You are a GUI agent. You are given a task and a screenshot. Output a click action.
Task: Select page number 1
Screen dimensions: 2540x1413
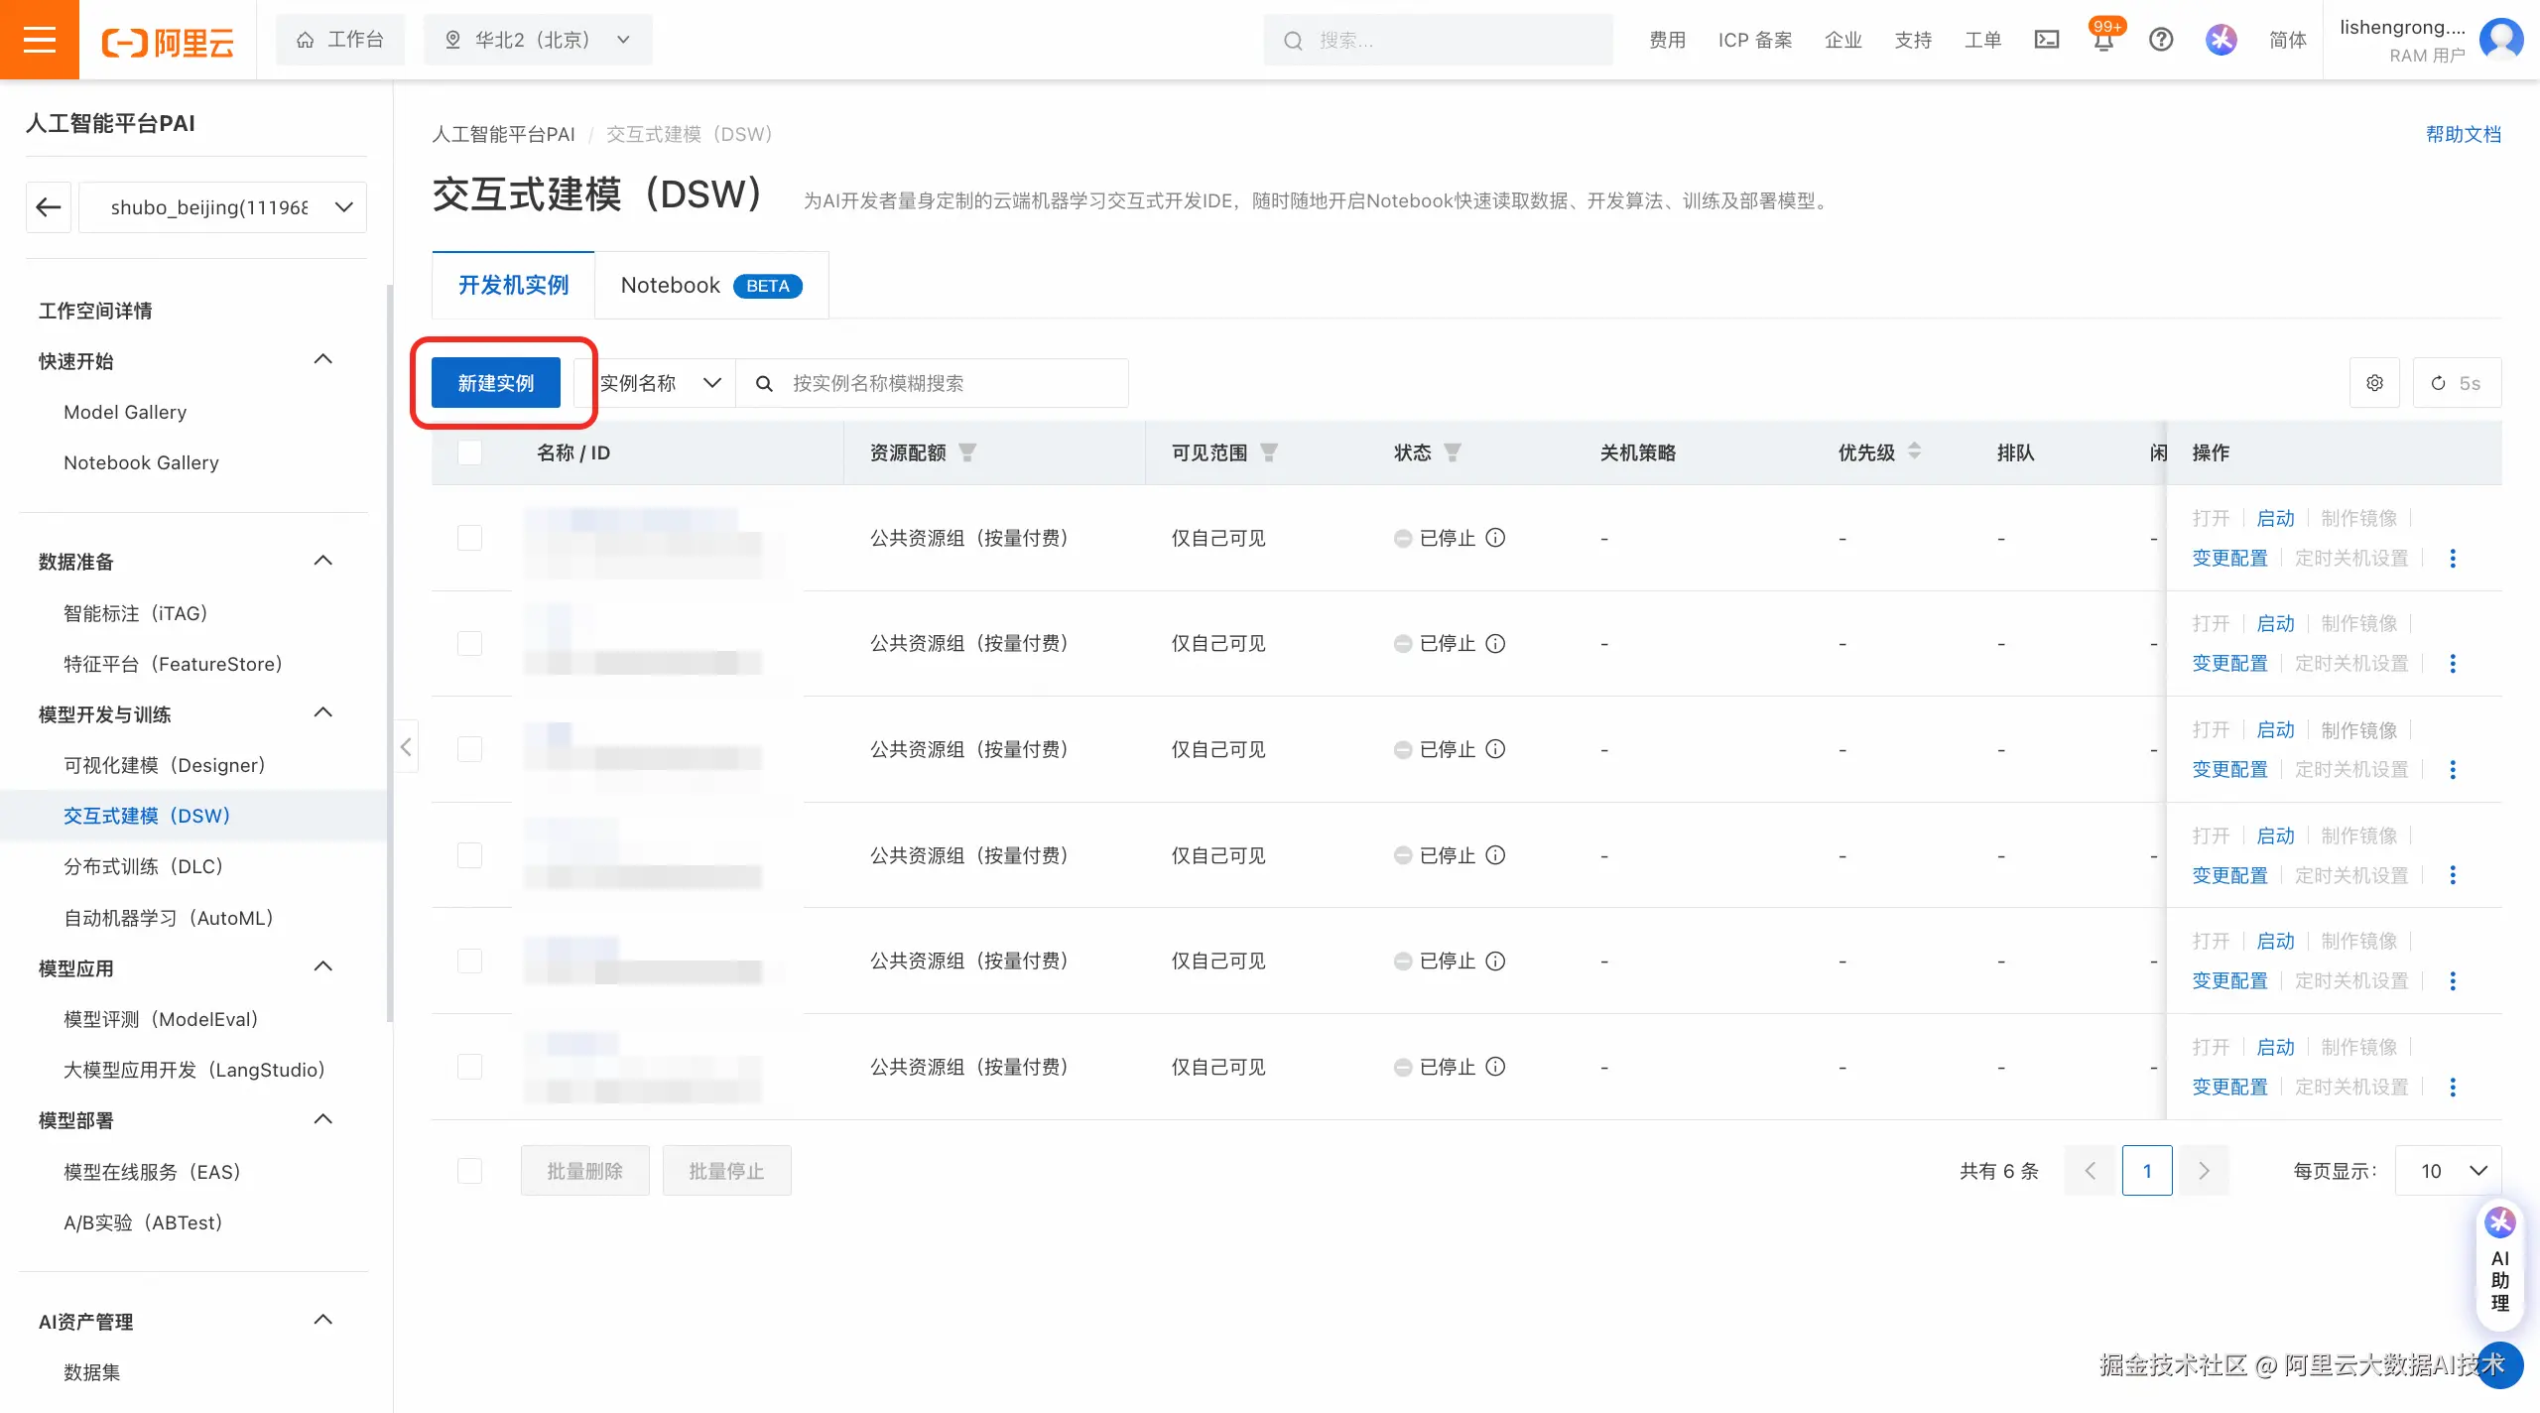2147,1171
